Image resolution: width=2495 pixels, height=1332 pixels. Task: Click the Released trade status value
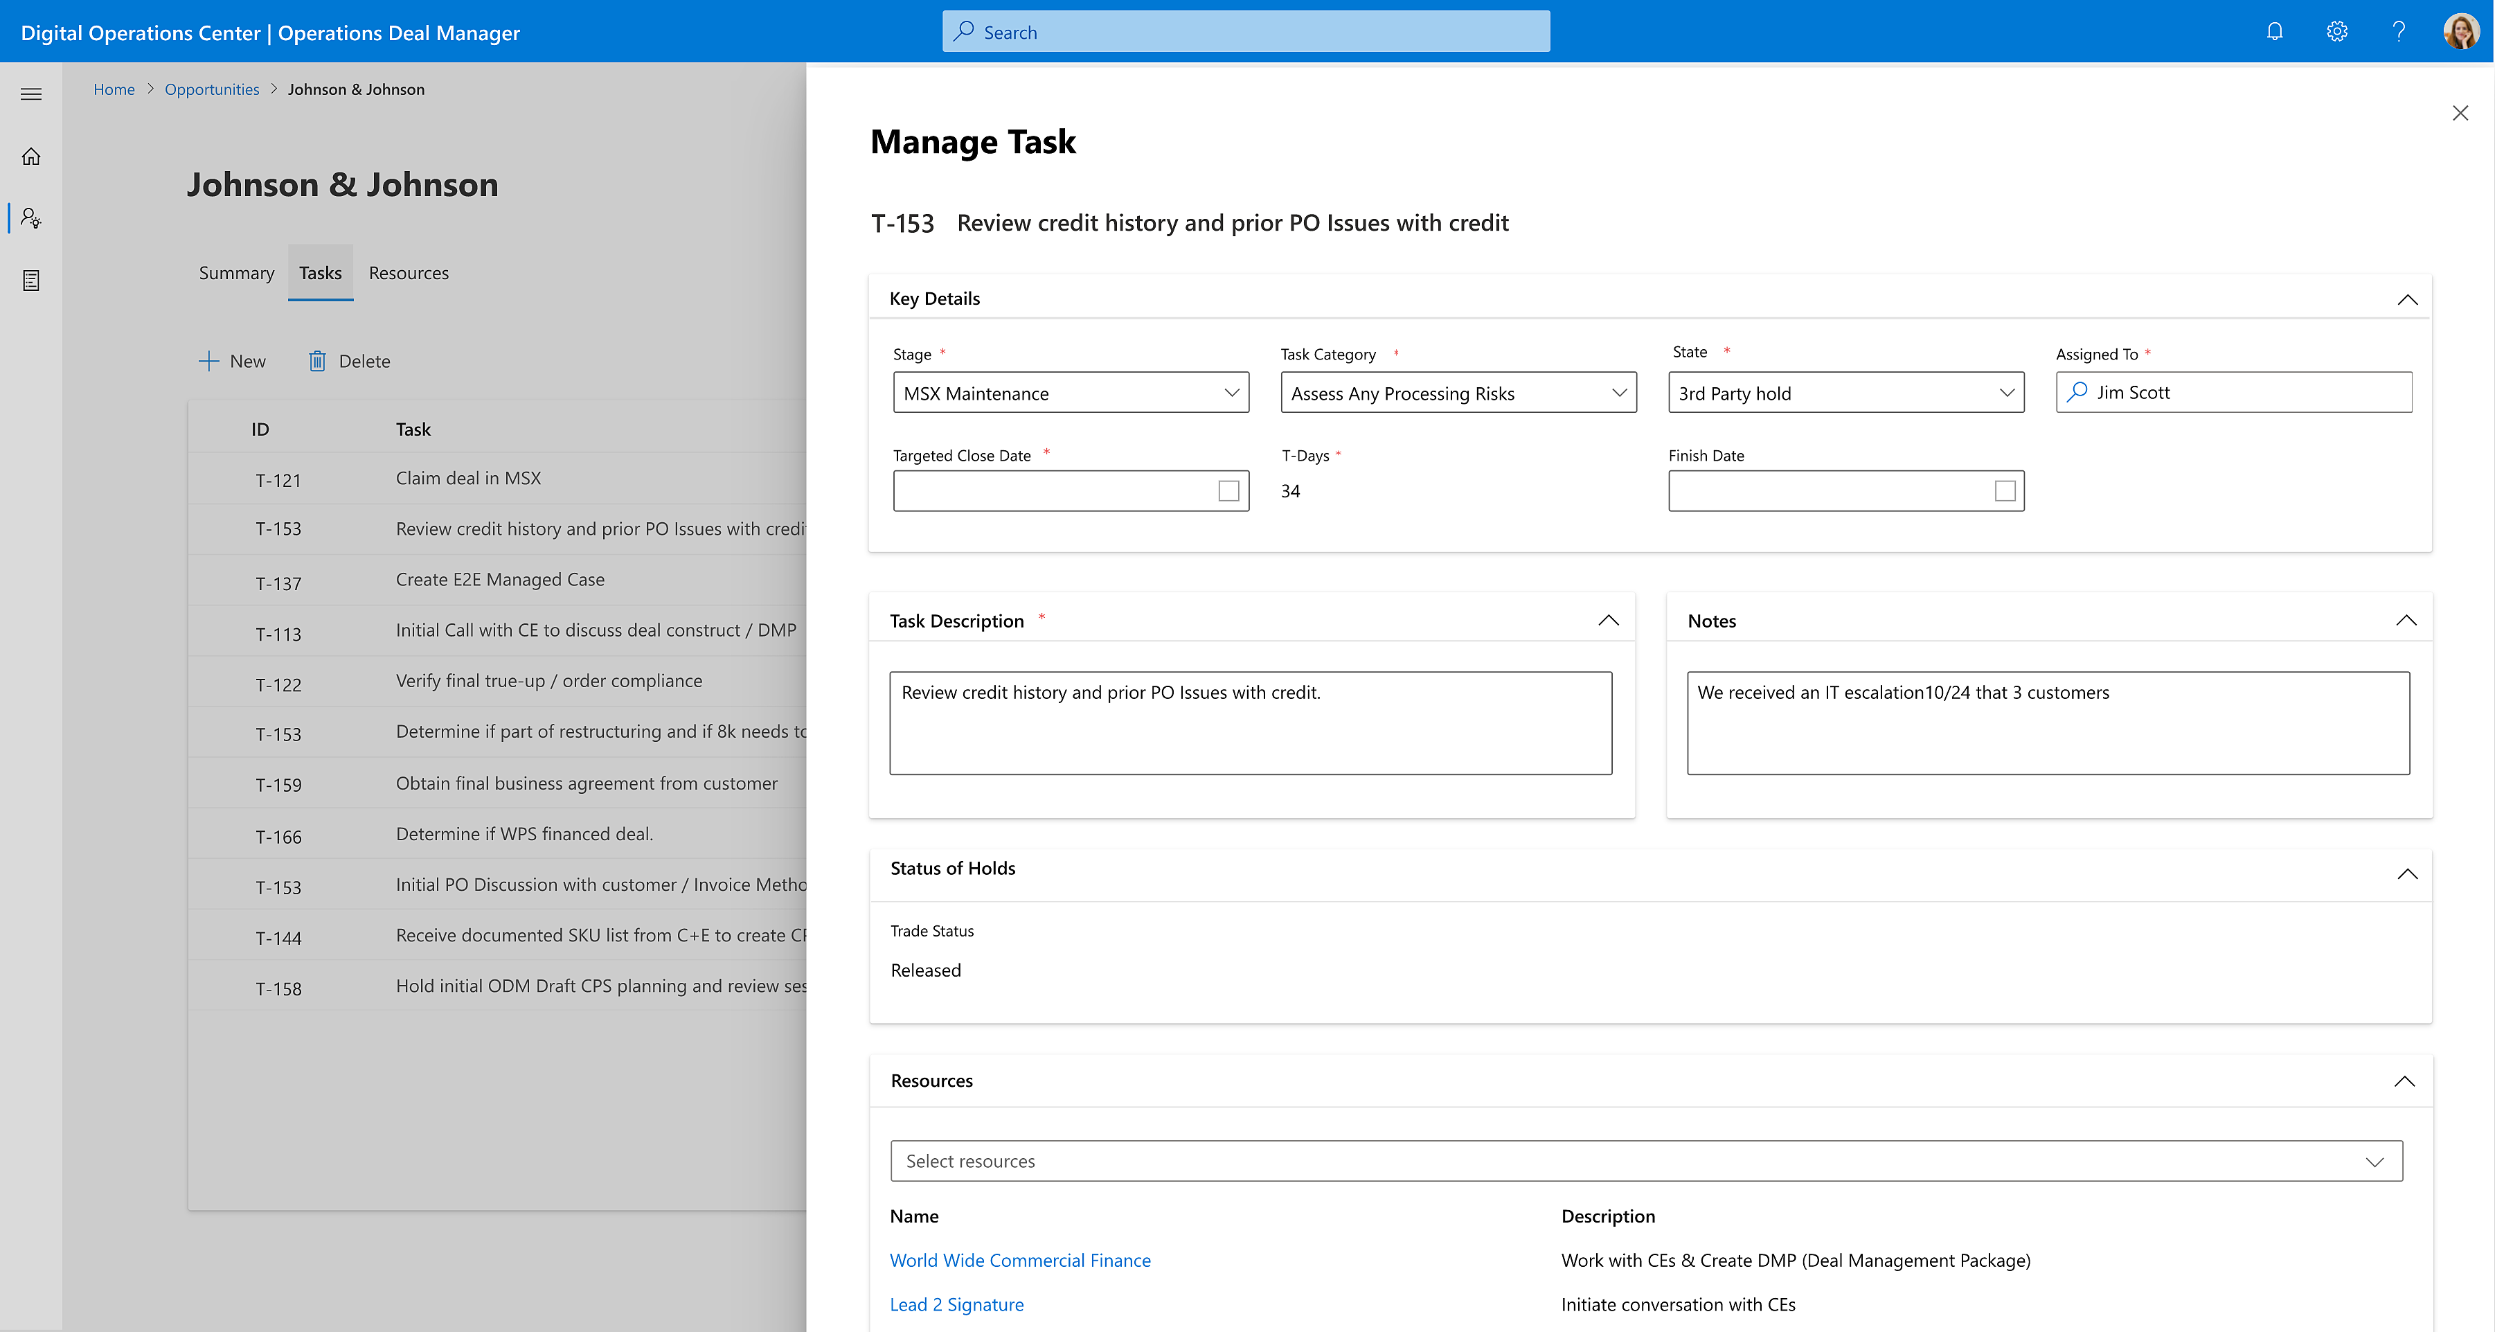[x=925, y=970]
